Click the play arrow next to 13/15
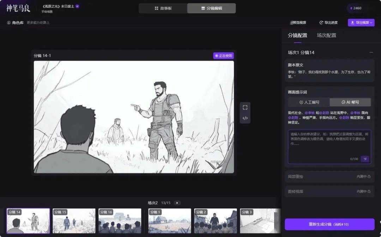This screenshot has width=381, height=237. coord(177,203)
